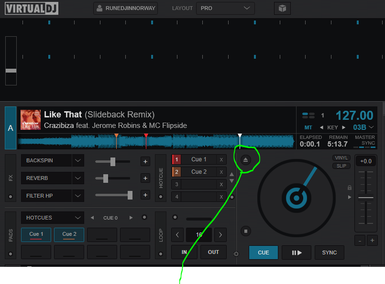Toggle VINYL mode
Screen dimensions: 385x284
341,158
